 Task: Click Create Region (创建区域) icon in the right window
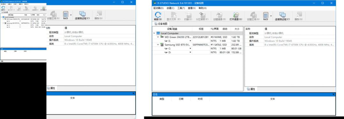pyautogui.click(x=253, y=16)
